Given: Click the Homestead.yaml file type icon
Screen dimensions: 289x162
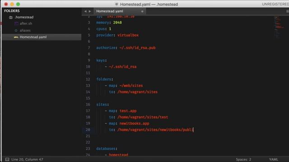Looking at the screenshot, I should [x=16, y=37].
